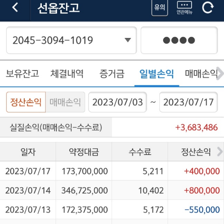Switch to the 매매손익 toggle button

(x=65, y=102)
